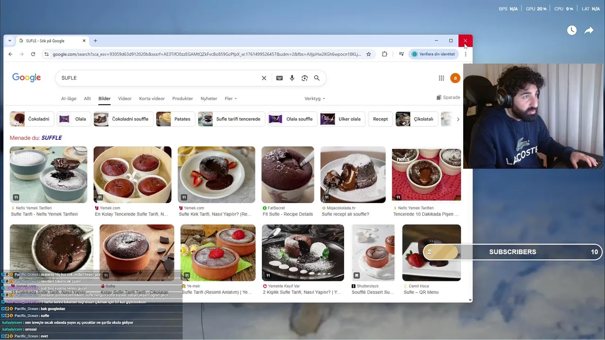Open the Korta videor tab
This screenshot has height=340, width=605.
pyautogui.click(x=152, y=99)
